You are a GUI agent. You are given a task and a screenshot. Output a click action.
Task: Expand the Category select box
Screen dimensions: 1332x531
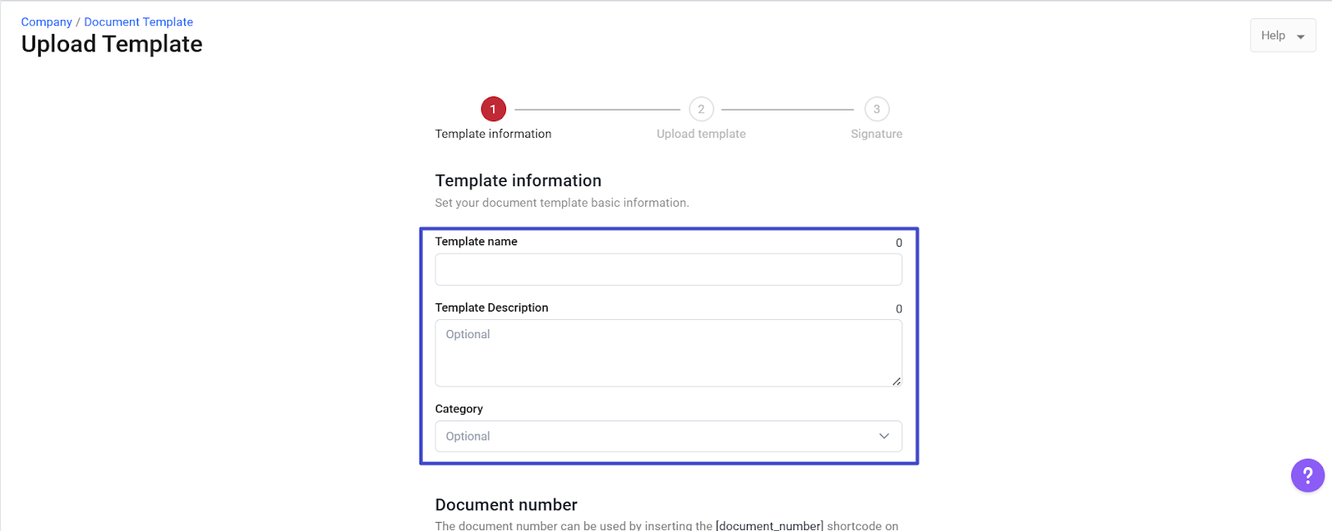(668, 436)
